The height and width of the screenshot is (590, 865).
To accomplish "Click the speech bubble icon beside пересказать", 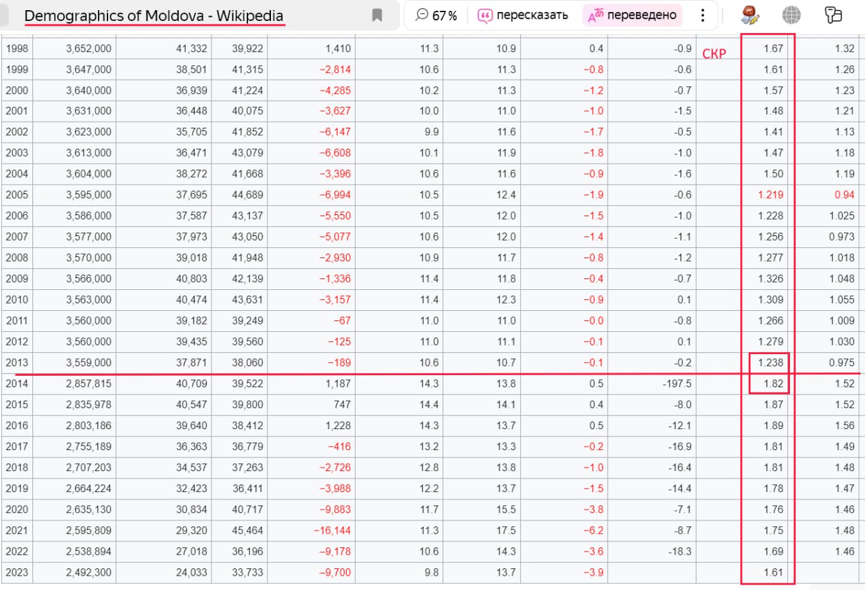I will (485, 16).
